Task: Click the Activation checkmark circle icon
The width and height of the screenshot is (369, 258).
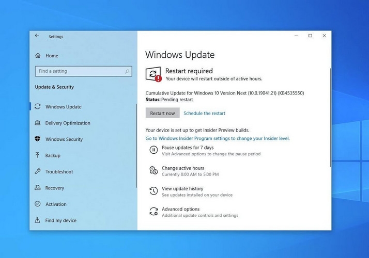Action: click(x=38, y=204)
